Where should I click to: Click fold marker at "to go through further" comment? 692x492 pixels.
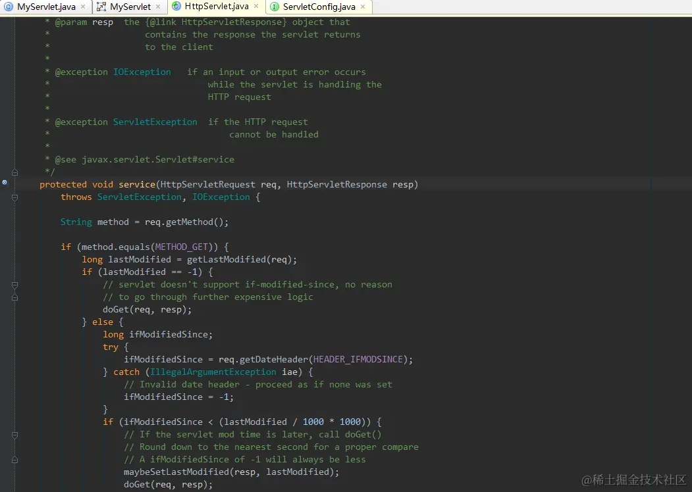pos(14,297)
